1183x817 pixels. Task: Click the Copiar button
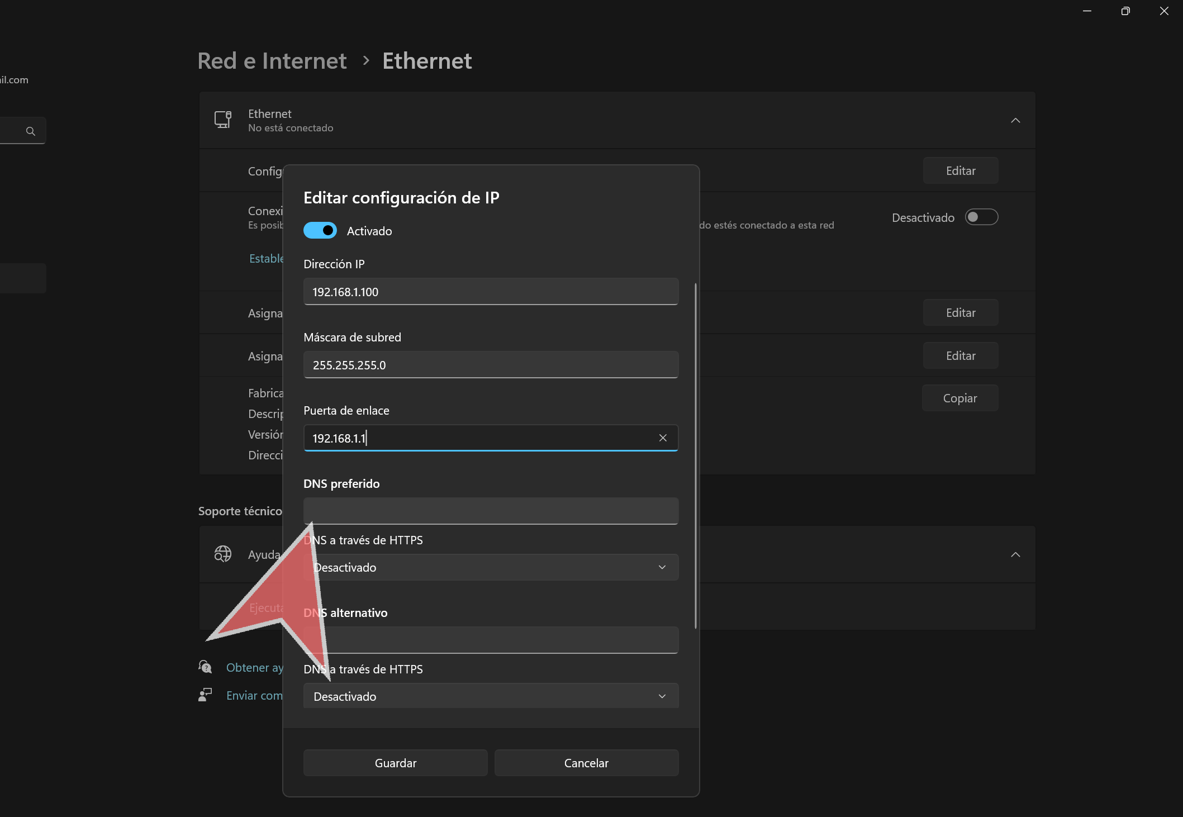pyautogui.click(x=959, y=398)
